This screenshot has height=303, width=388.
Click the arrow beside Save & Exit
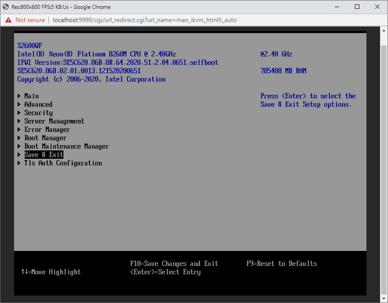pos(19,155)
